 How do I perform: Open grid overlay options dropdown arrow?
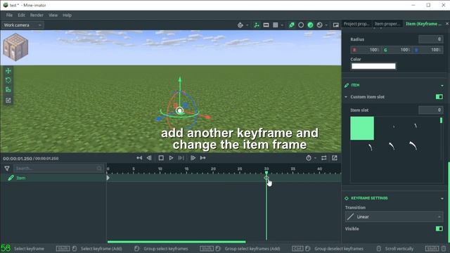tap(282, 25)
